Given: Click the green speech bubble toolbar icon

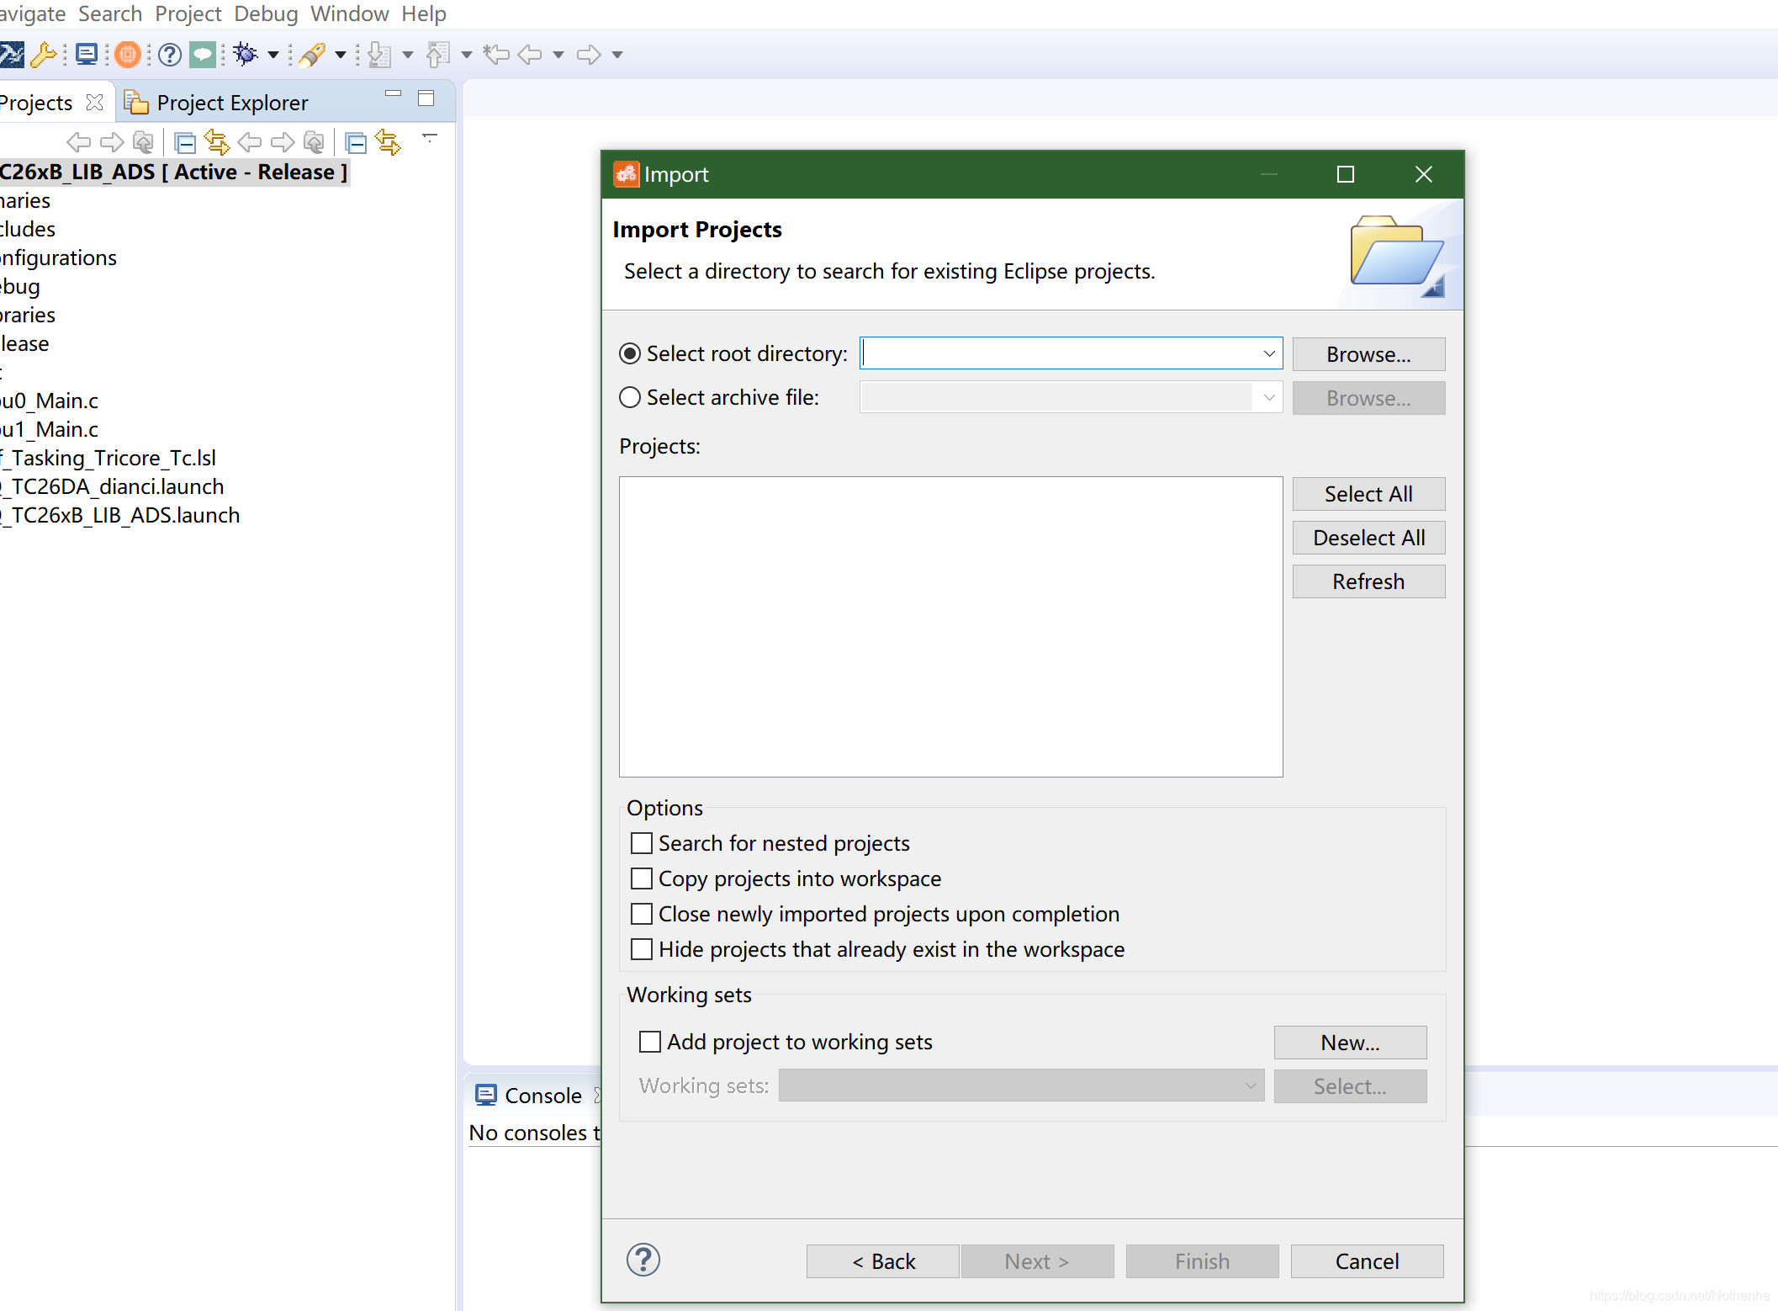Looking at the screenshot, I should click(x=202, y=55).
